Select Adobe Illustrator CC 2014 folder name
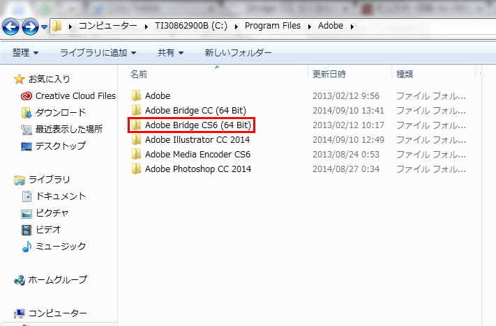The height and width of the screenshot is (326, 496). pyautogui.click(x=197, y=139)
